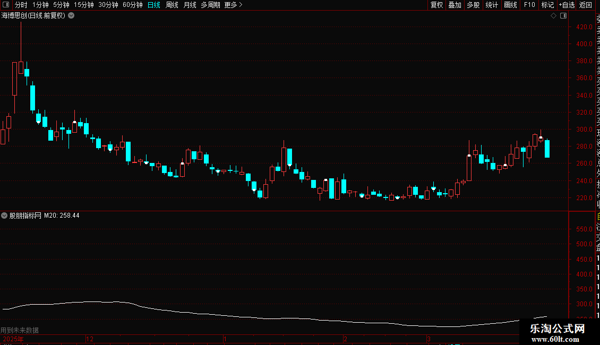Screen dimensions: 600x345
Task: Open the 多周期 multi-period view
Action: [x=210, y=5]
